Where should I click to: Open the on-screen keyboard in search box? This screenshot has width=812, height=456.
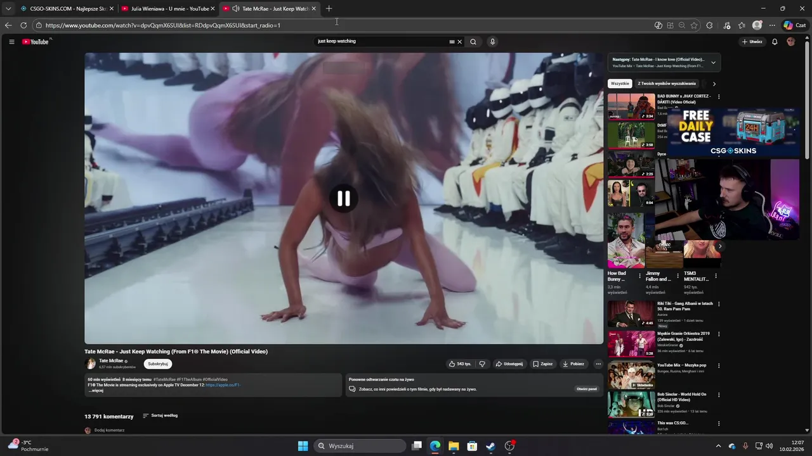452,42
